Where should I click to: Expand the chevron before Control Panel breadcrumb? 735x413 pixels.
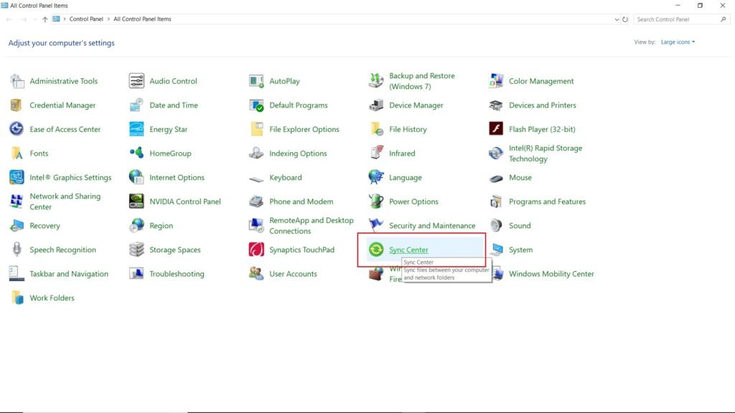[65, 19]
